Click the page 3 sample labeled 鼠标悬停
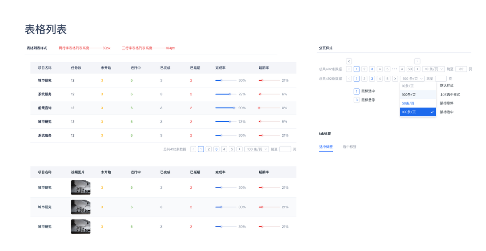Screen dimensions: 486x251 [x=357, y=100]
